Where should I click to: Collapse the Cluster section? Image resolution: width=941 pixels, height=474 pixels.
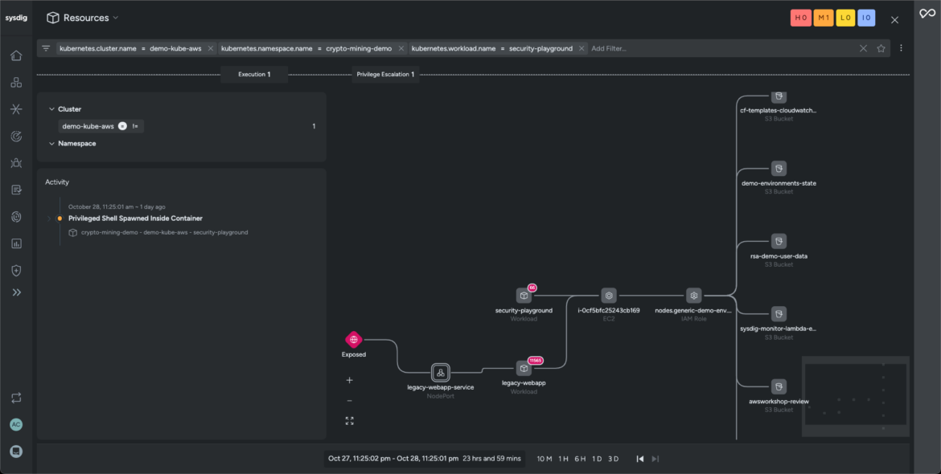pyautogui.click(x=51, y=109)
